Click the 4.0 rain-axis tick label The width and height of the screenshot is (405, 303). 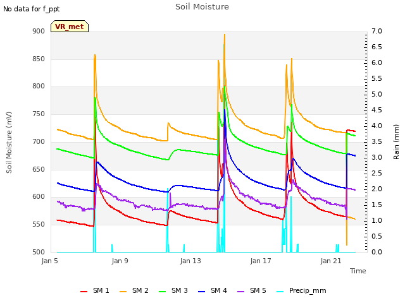click(377, 126)
